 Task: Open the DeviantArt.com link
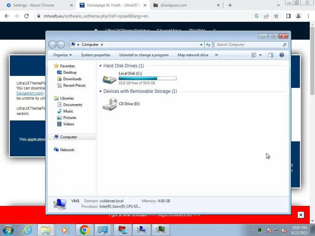tap(29, 93)
